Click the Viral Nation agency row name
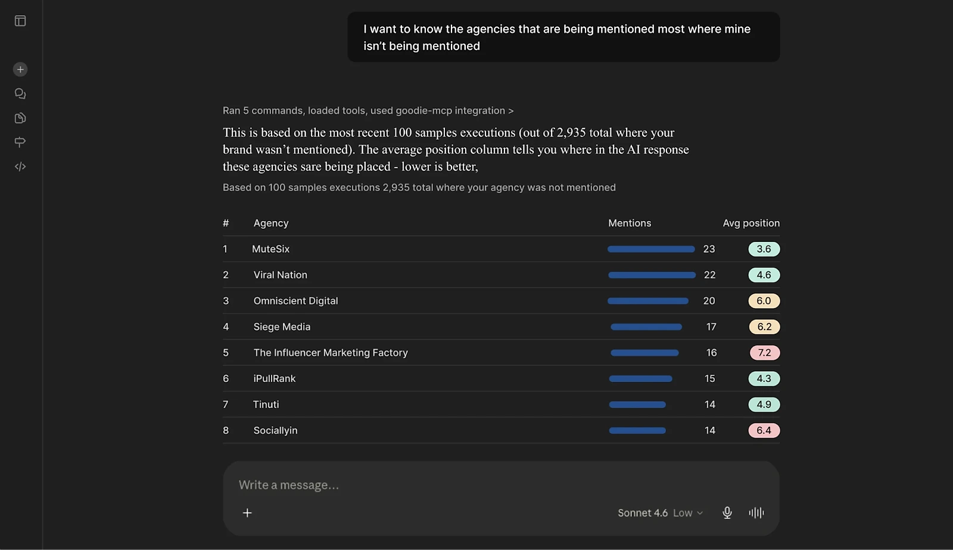Viewport: 953px width, 550px height. pos(281,275)
